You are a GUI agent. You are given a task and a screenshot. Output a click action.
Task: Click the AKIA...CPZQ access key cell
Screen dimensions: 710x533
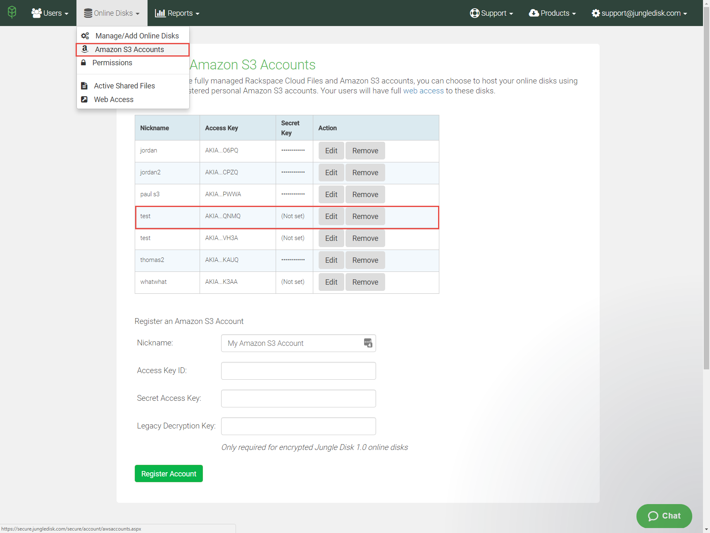(x=238, y=173)
